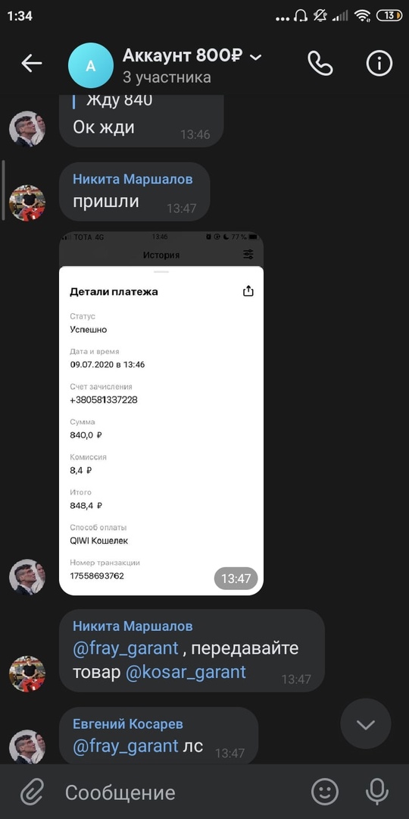Open chat info with the circled i icon
This screenshot has height=819, width=409.
[379, 64]
